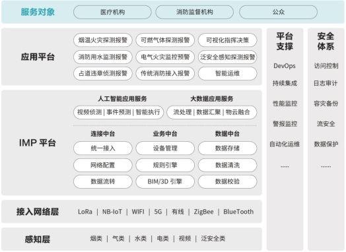Click 电类 in 感知层
The height and width of the screenshot is (252, 346).
pyautogui.click(x=163, y=238)
